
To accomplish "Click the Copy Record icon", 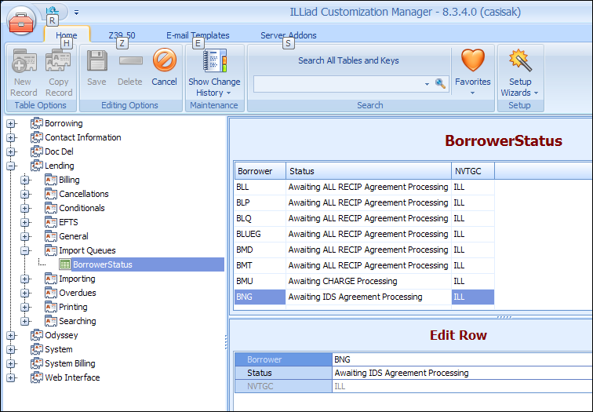I will [x=58, y=60].
